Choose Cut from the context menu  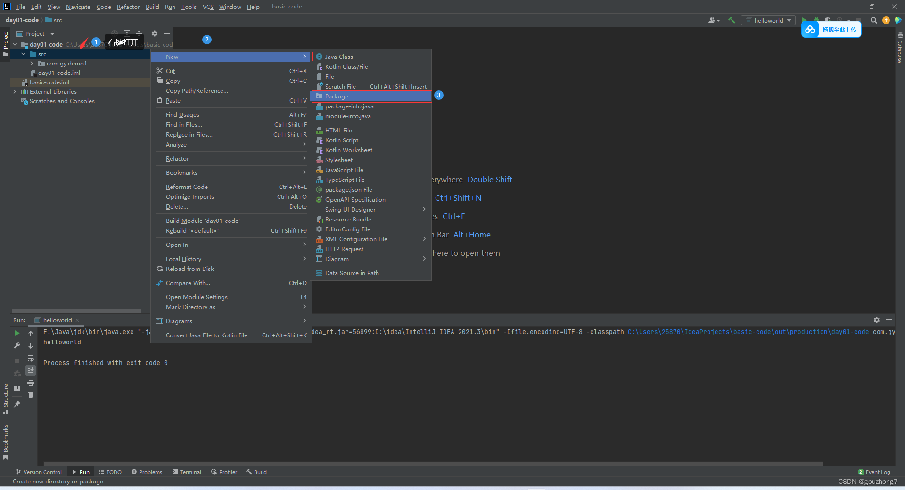pos(231,71)
